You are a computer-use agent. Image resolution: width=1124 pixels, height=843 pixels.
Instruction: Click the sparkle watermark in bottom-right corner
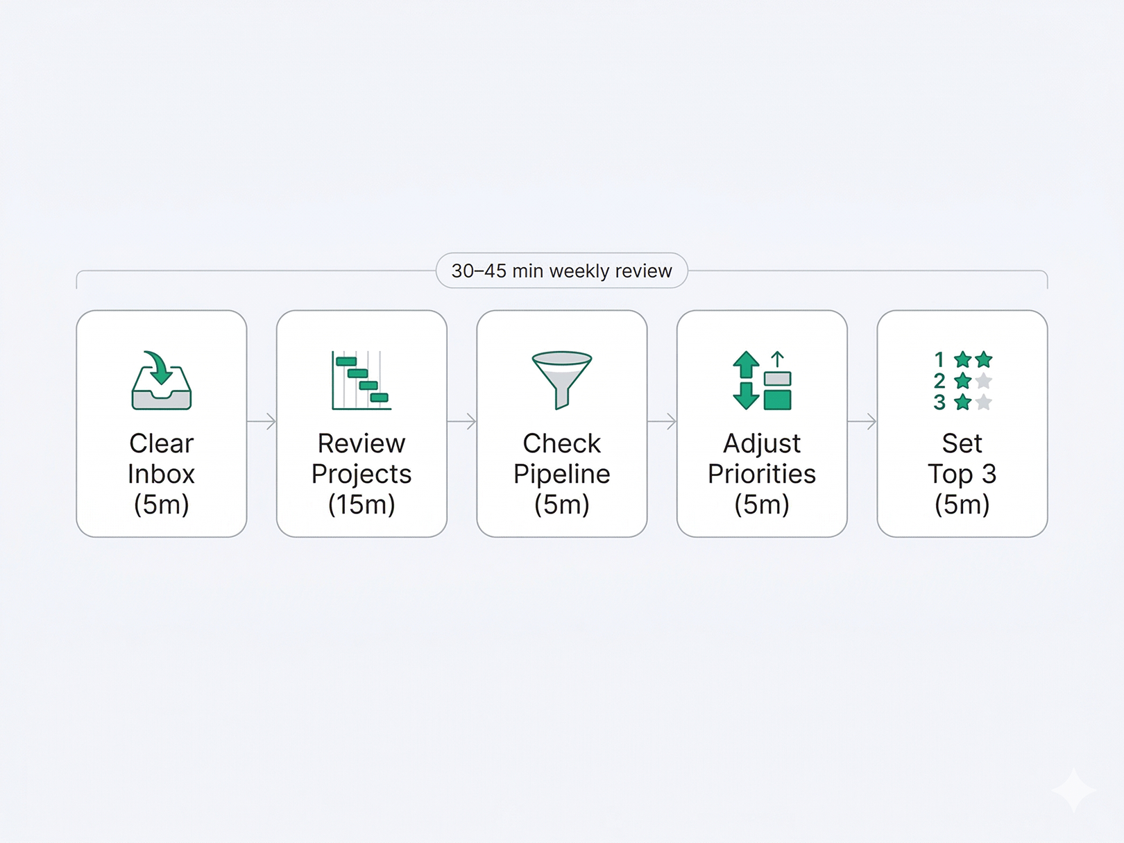click(x=1073, y=790)
